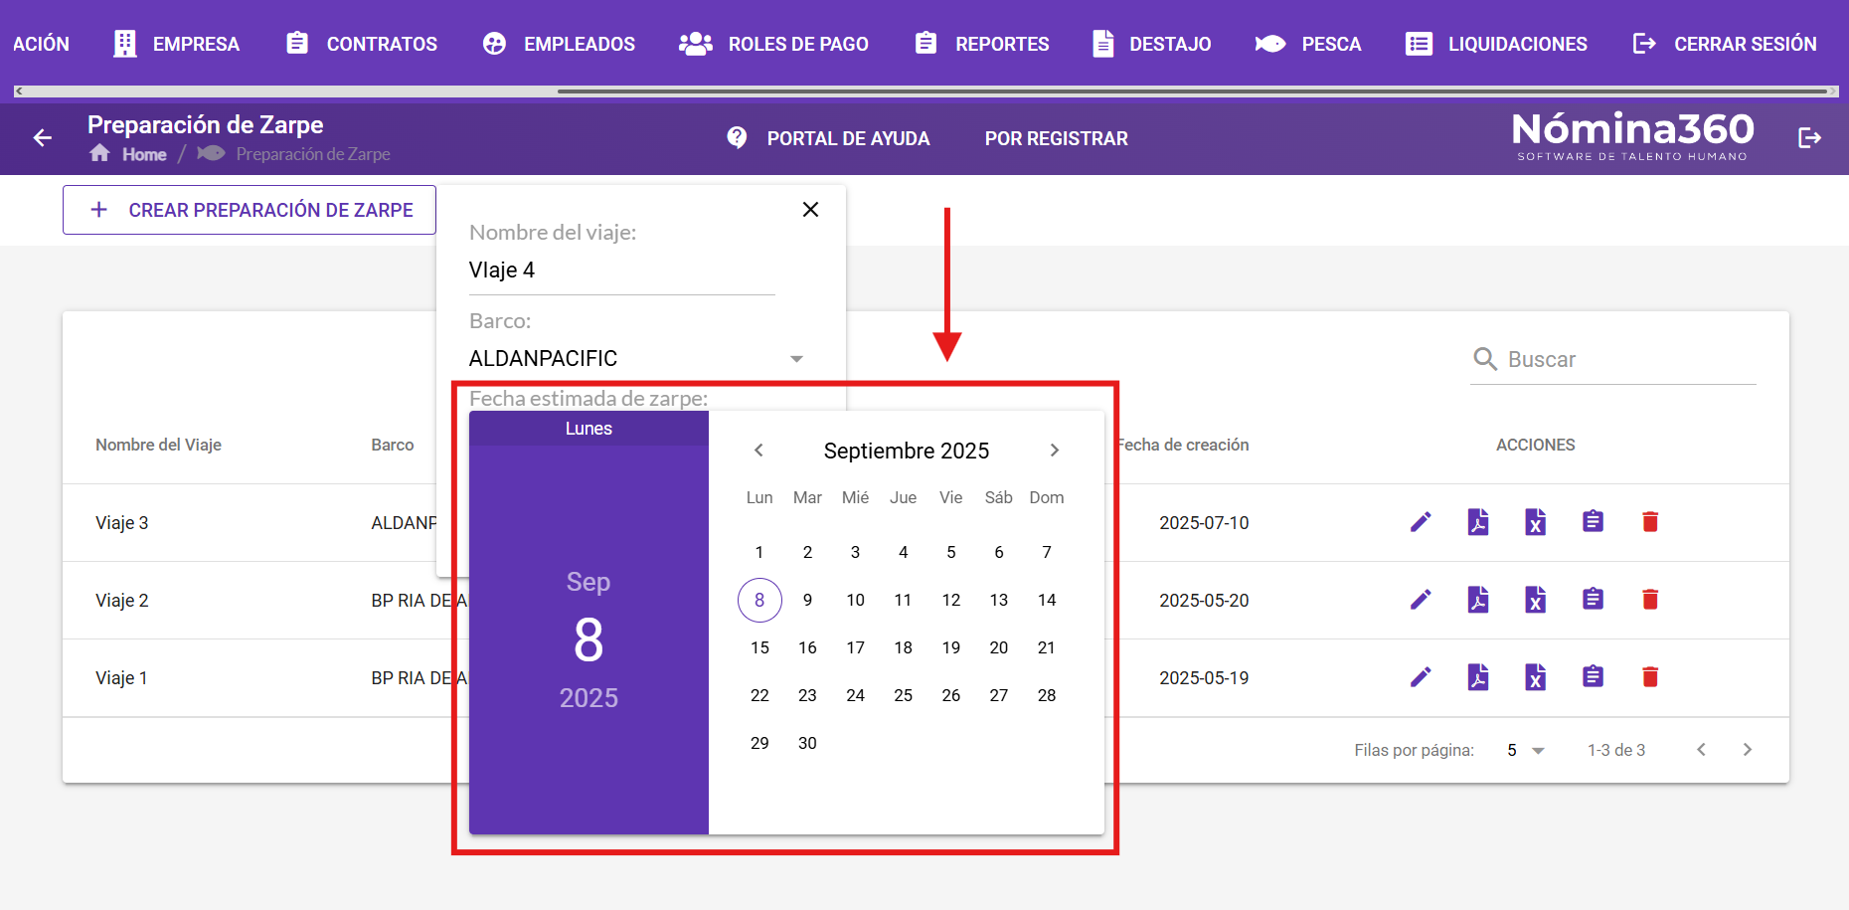
Task: Click the Fecha de creación column header
Action: click(x=1182, y=445)
